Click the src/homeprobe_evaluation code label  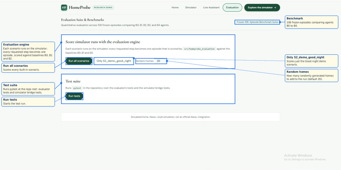coord(199,49)
